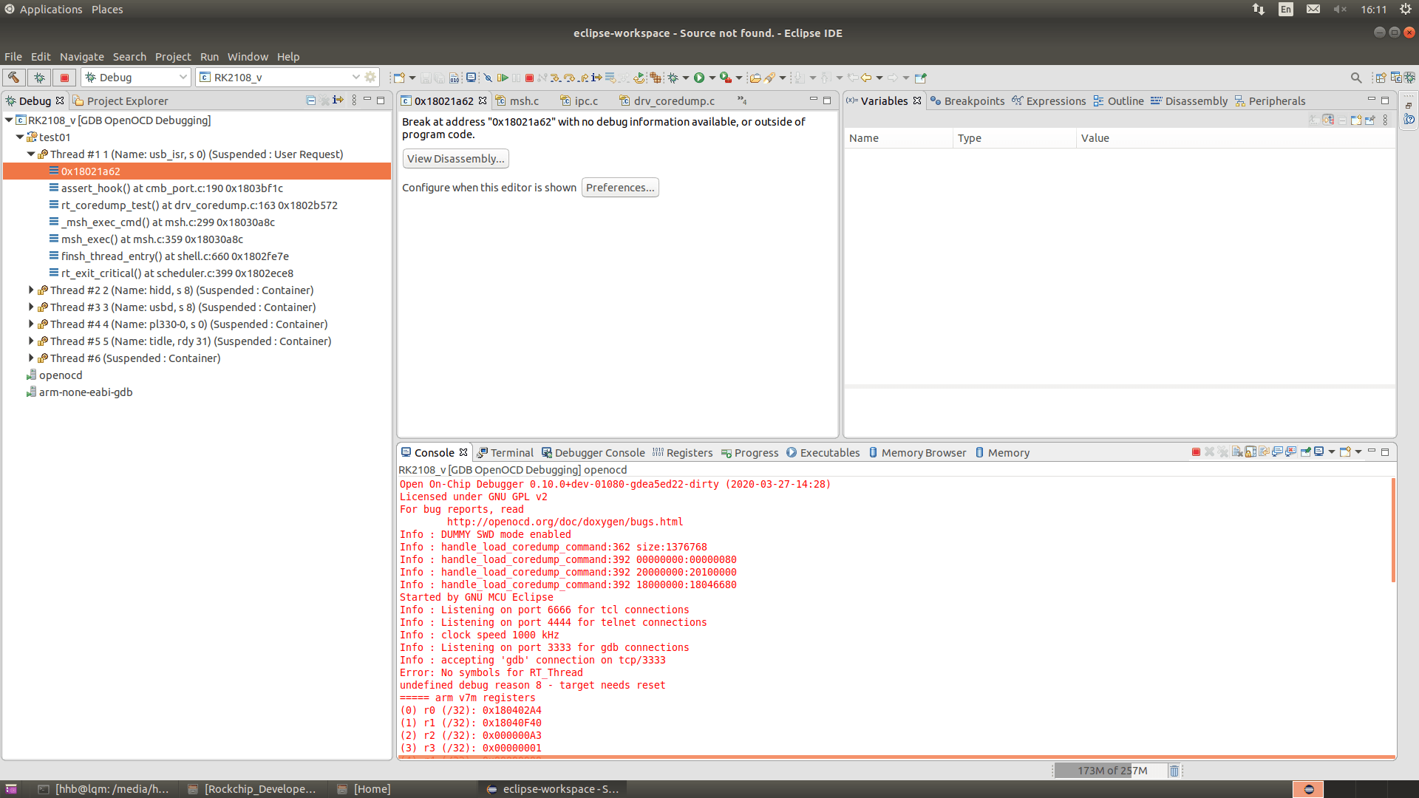1419x798 pixels.
Task: Select assert_hook() stack frame
Action: [172, 188]
